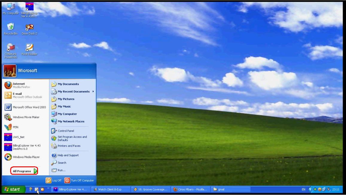Open CyberLink PowerDVD desktop shortcut
This screenshot has width=346, height=195.
click(x=10, y=51)
